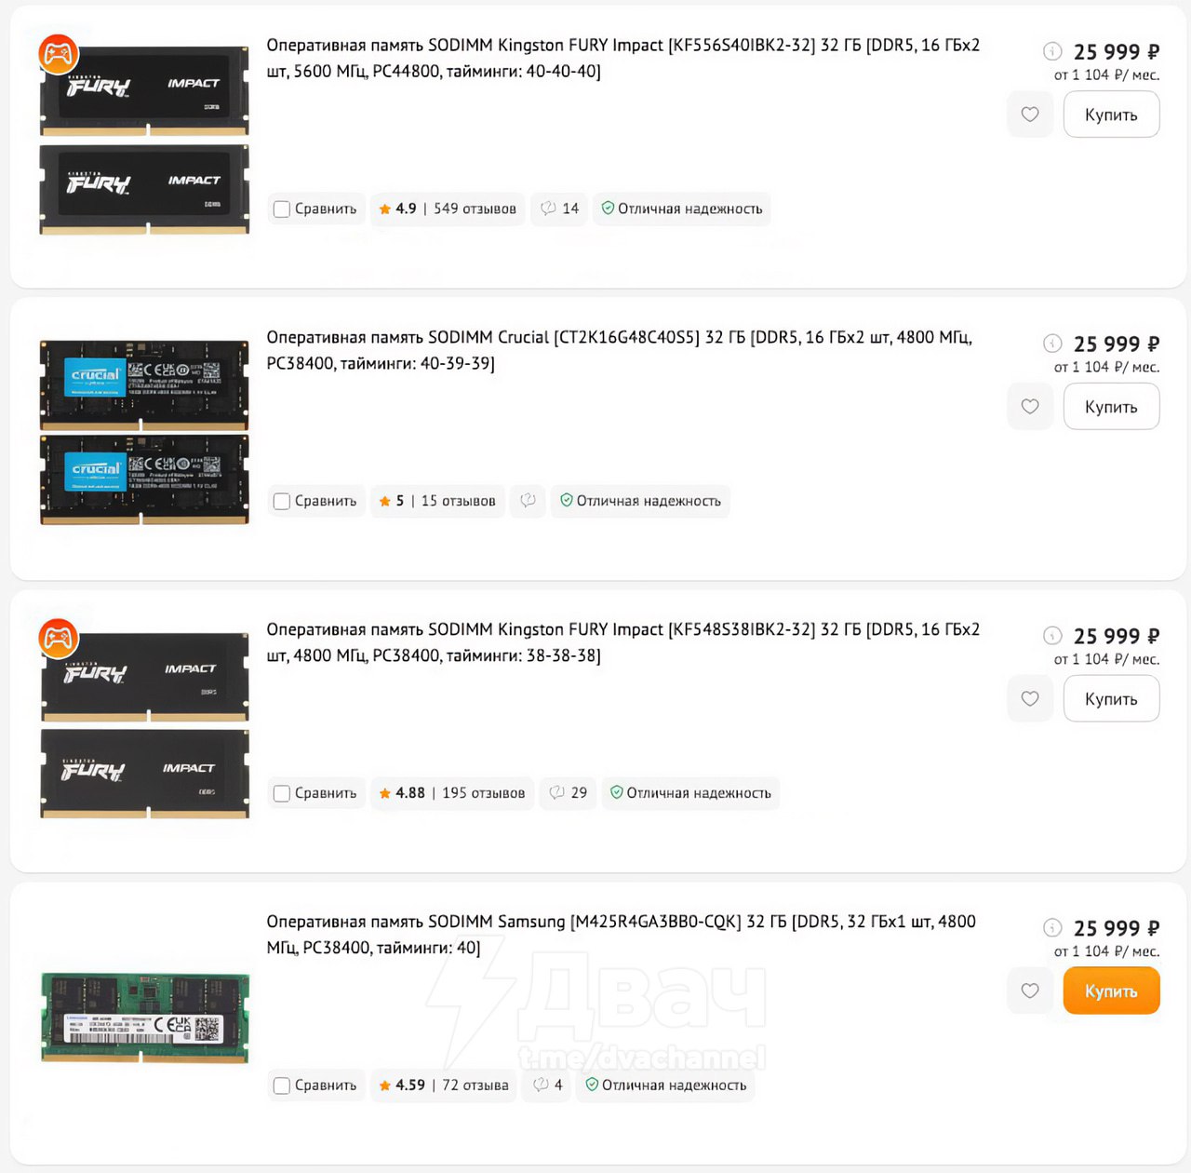The image size is (1191, 1173).
Task: Add Kingston FURY 5600 MHz to favorites
Action: [1030, 115]
